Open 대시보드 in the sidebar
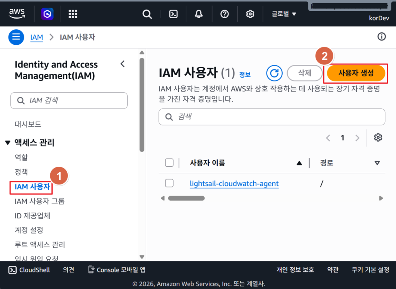This screenshot has height=289, width=396. [x=28, y=124]
